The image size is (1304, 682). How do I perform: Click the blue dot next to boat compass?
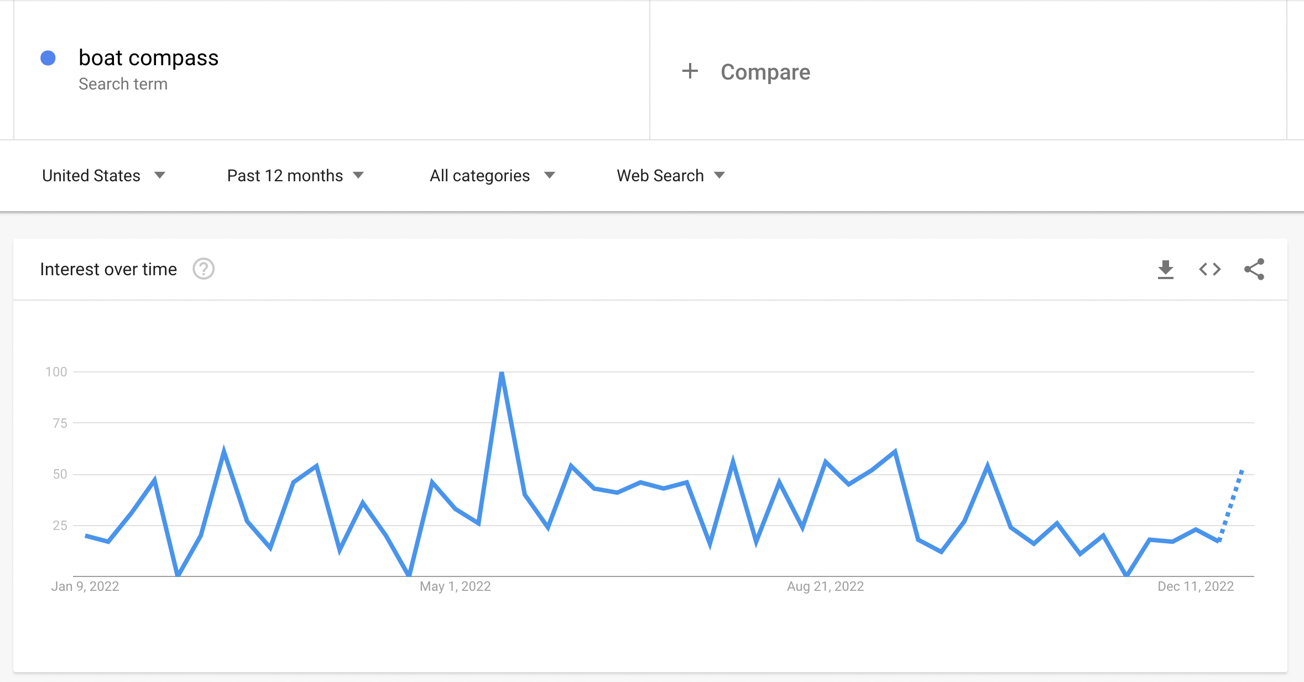(48, 58)
